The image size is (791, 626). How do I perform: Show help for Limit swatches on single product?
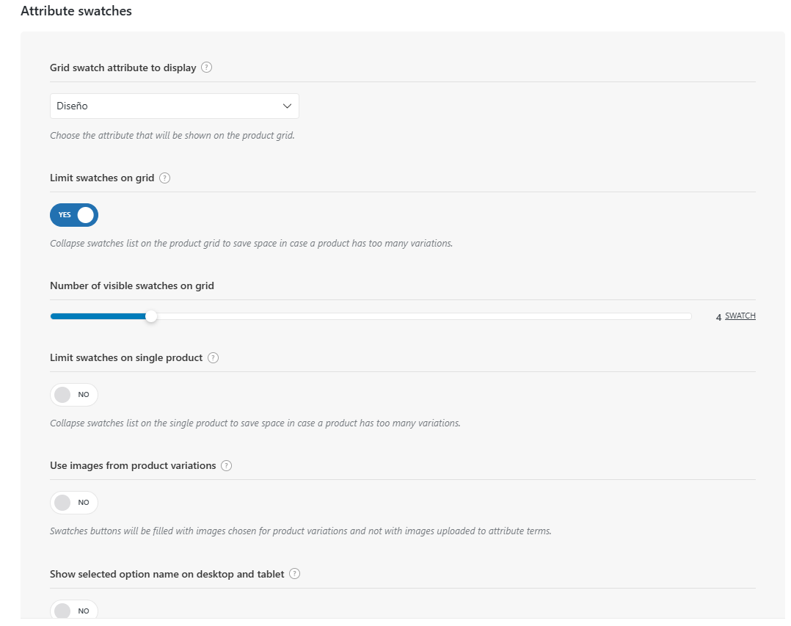tap(213, 358)
